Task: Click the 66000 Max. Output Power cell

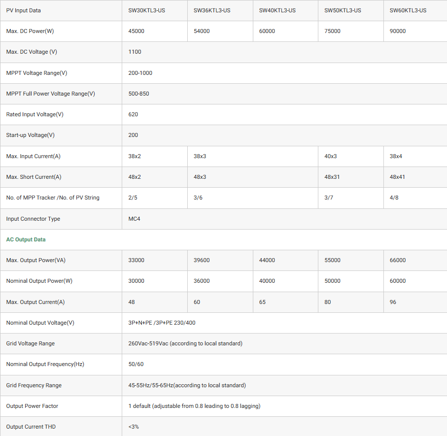Action: (398, 260)
